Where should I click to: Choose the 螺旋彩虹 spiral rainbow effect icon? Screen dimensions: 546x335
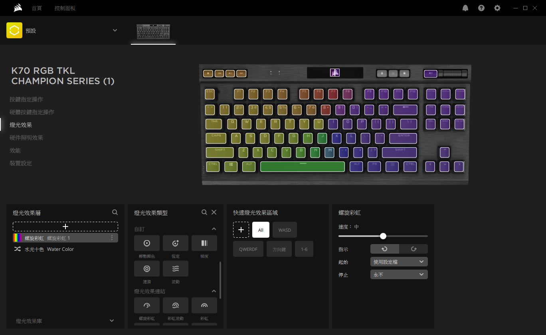tap(147, 305)
